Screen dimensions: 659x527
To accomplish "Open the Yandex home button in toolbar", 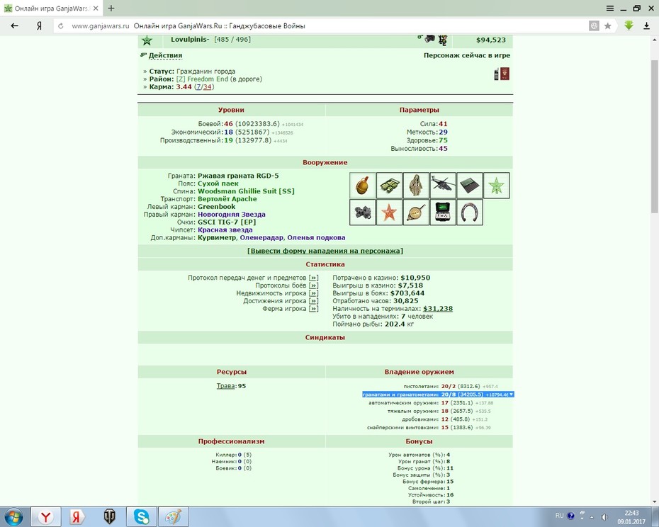I will coord(39,26).
